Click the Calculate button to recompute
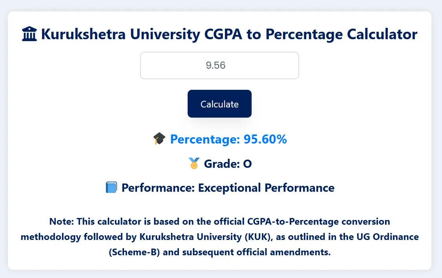This screenshot has width=442, height=278. tap(219, 104)
